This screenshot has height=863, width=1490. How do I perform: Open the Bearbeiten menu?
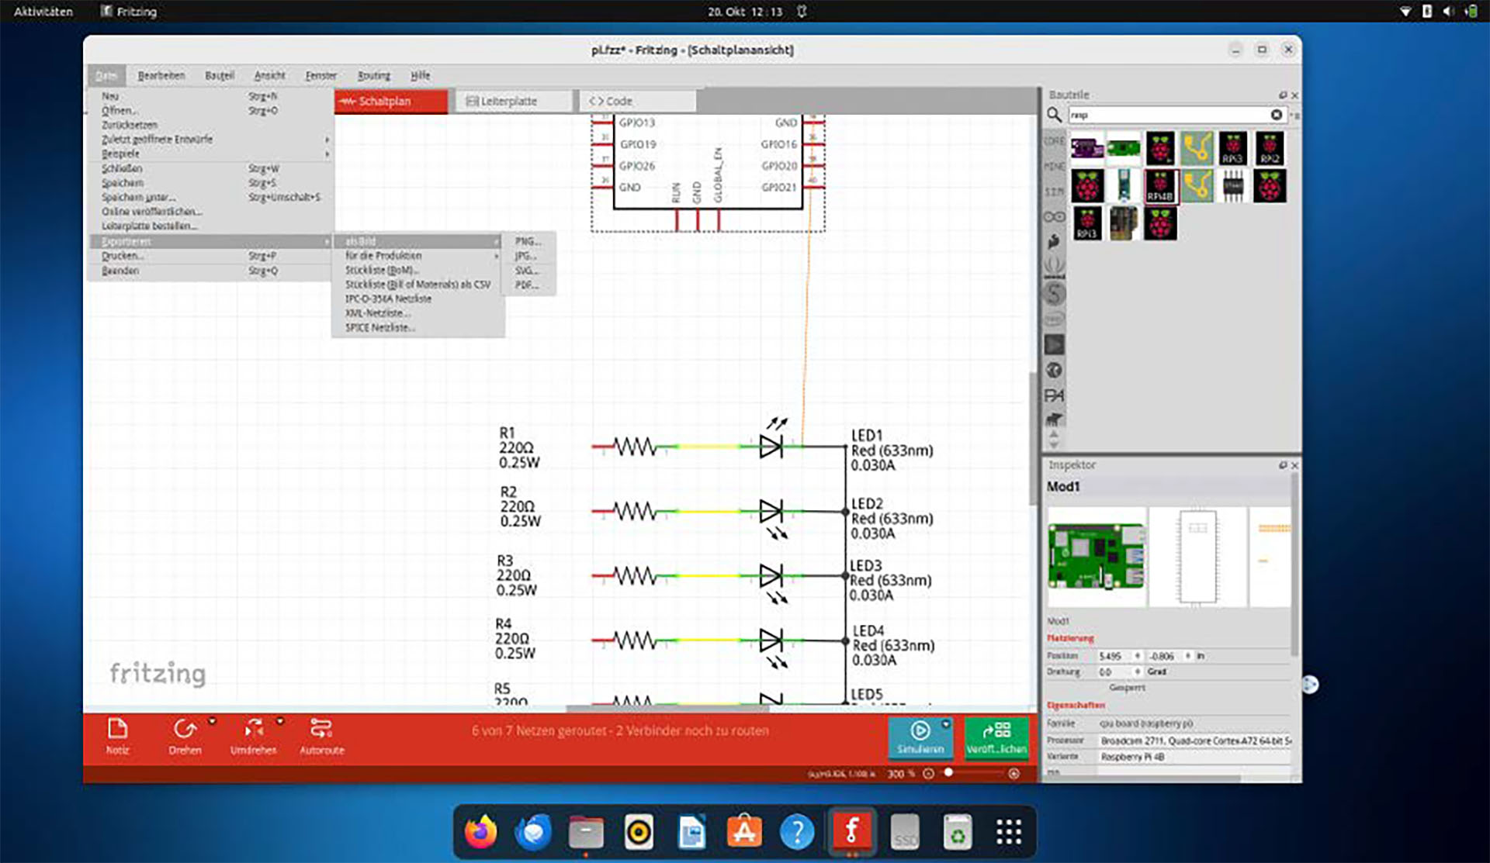coord(161,75)
